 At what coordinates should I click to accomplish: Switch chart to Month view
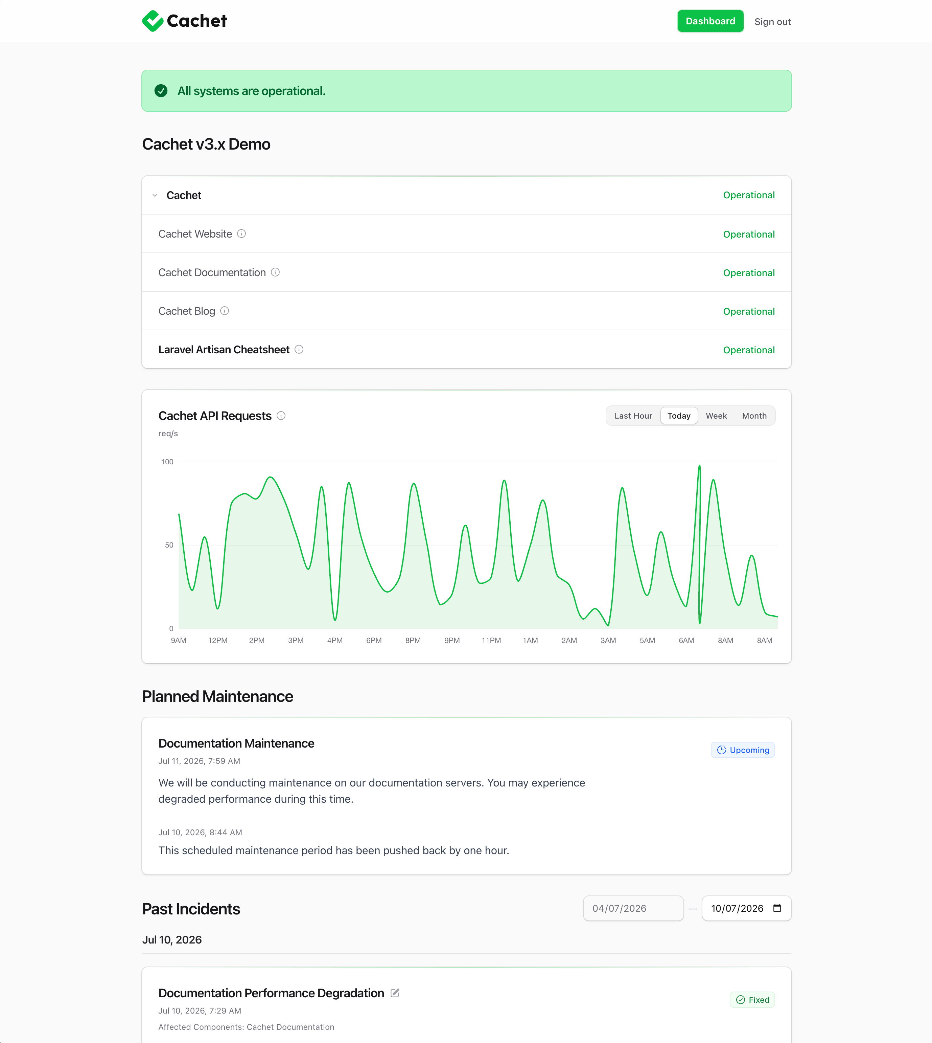pos(754,416)
